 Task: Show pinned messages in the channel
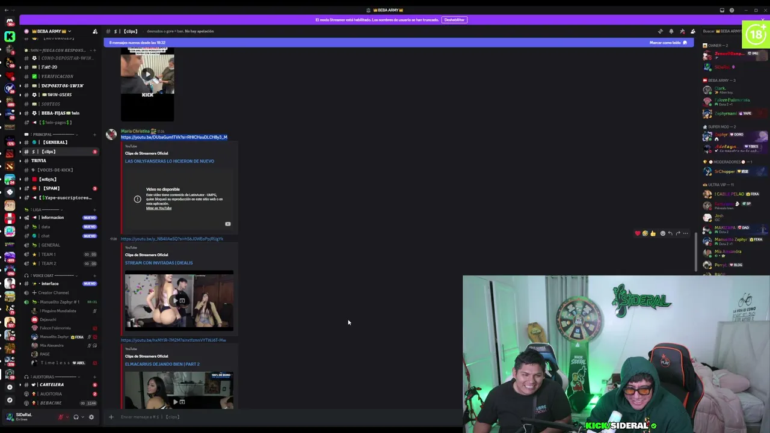click(682, 31)
